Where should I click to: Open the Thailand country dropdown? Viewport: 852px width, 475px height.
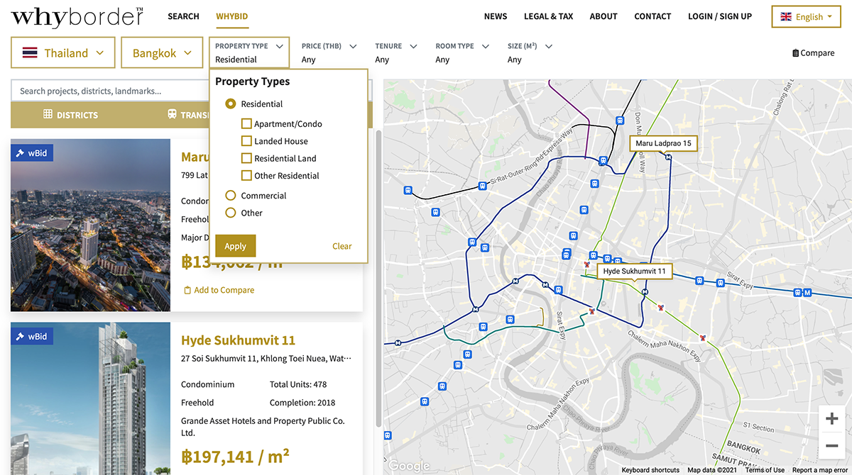point(63,53)
